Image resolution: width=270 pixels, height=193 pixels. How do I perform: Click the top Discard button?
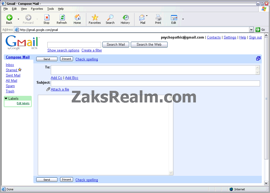coord(66,59)
